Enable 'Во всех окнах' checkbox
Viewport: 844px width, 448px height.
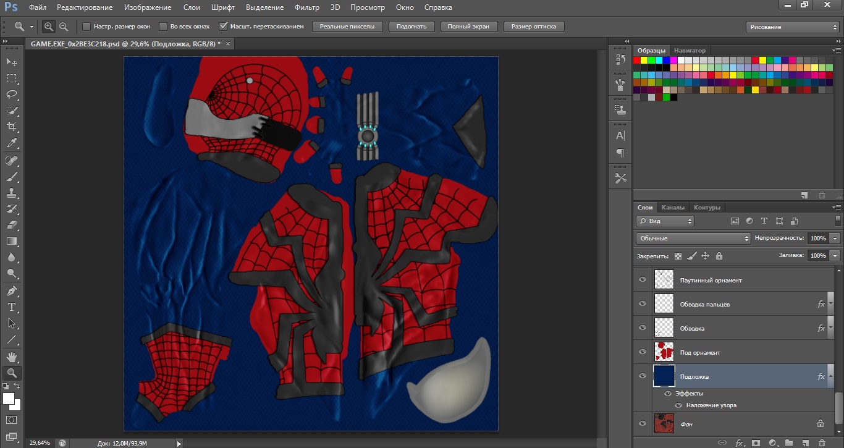tap(163, 27)
